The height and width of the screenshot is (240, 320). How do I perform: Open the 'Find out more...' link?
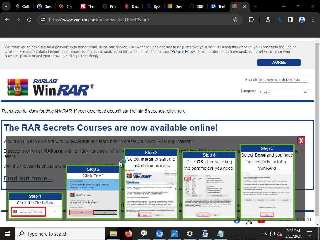click(x=28, y=178)
